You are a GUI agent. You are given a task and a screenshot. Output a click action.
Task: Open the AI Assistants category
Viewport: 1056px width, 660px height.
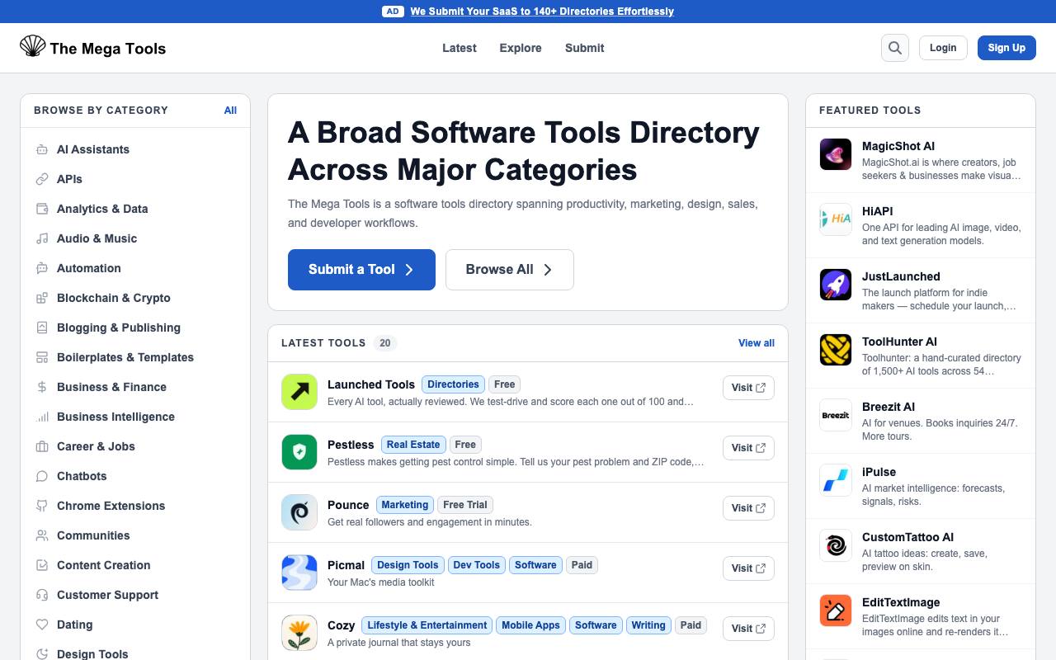(135, 149)
